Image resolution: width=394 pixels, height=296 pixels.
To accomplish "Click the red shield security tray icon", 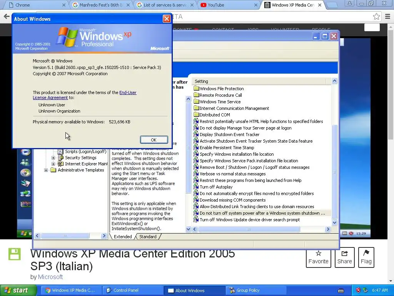I will click(x=358, y=291).
